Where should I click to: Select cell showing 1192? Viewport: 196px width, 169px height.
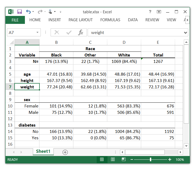(x=158, y=131)
